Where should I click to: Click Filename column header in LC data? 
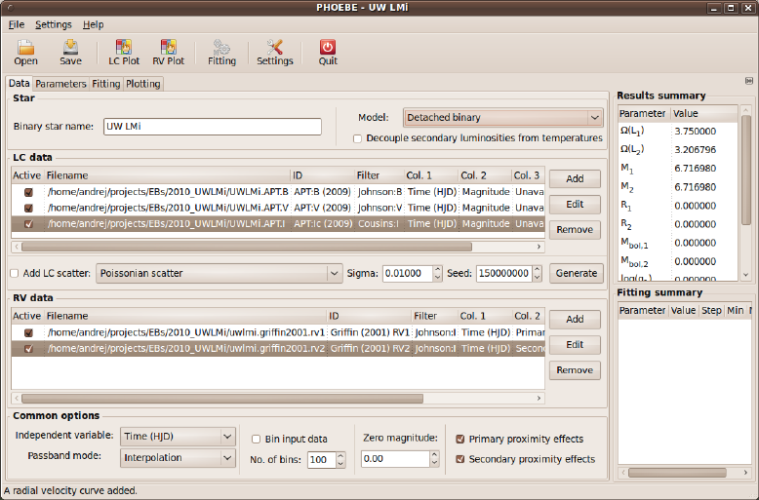[x=167, y=175]
